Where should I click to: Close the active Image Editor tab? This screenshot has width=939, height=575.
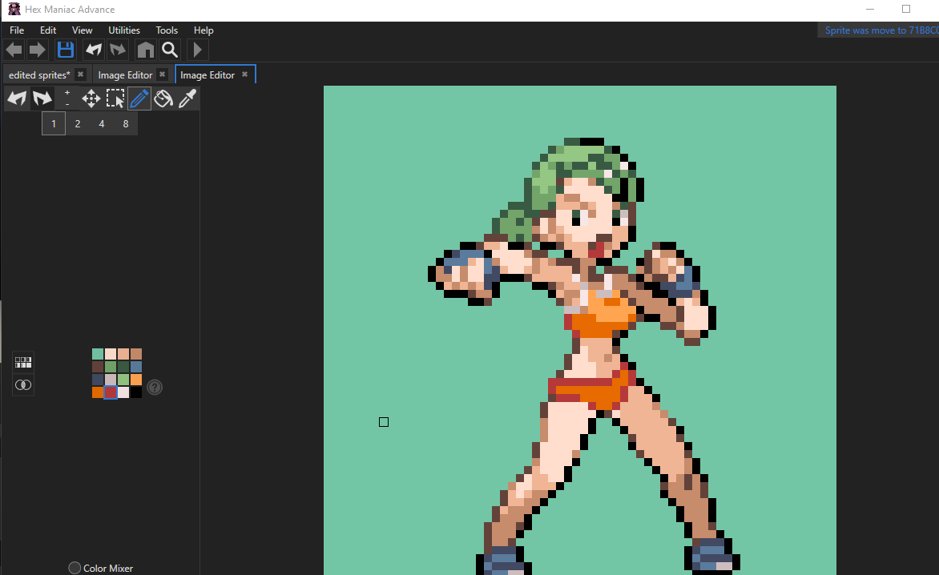pos(244,74)
